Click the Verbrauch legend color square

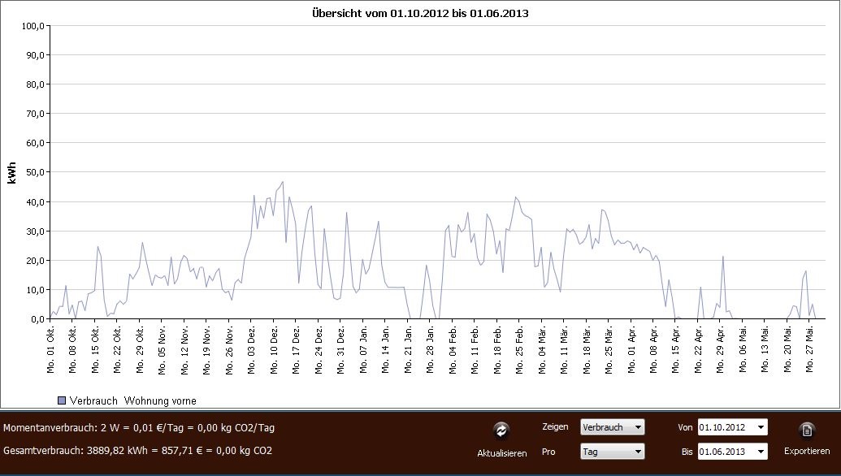coord(62,400)
